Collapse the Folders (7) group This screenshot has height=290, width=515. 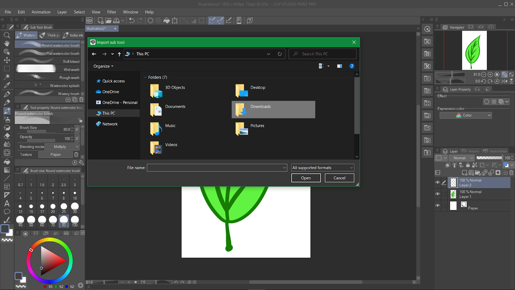(x=145, y=77)
